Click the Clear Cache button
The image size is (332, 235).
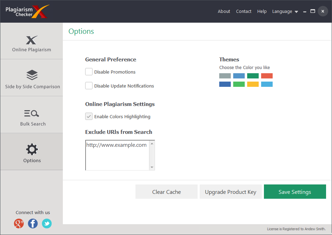[167, 192]
